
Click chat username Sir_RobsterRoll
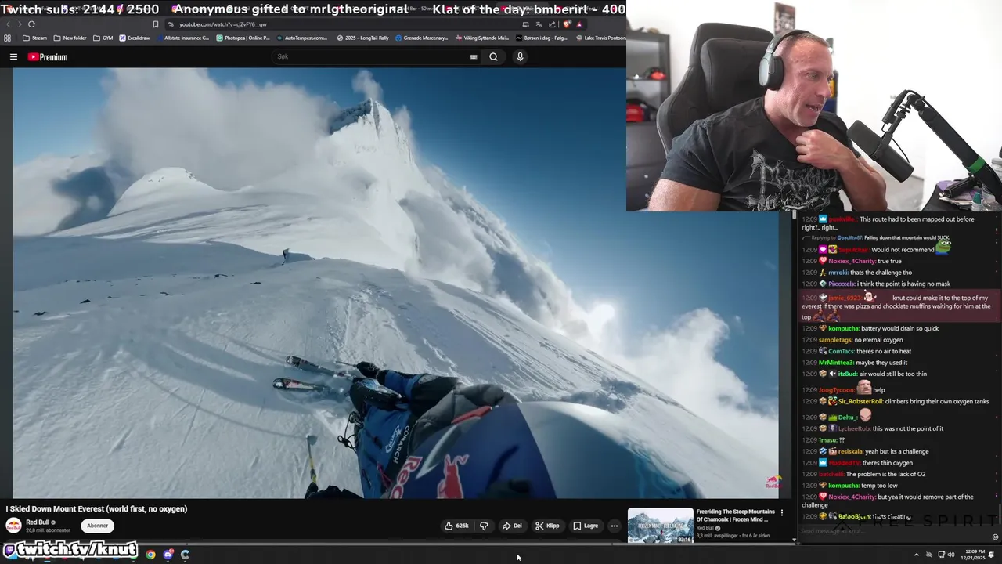click(860, 401)
